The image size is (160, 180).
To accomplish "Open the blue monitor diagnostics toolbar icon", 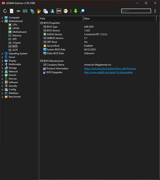I will pyautogui.click(x=32, y=11).
